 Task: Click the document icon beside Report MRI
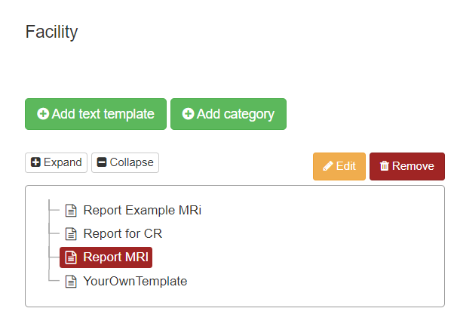71,257
